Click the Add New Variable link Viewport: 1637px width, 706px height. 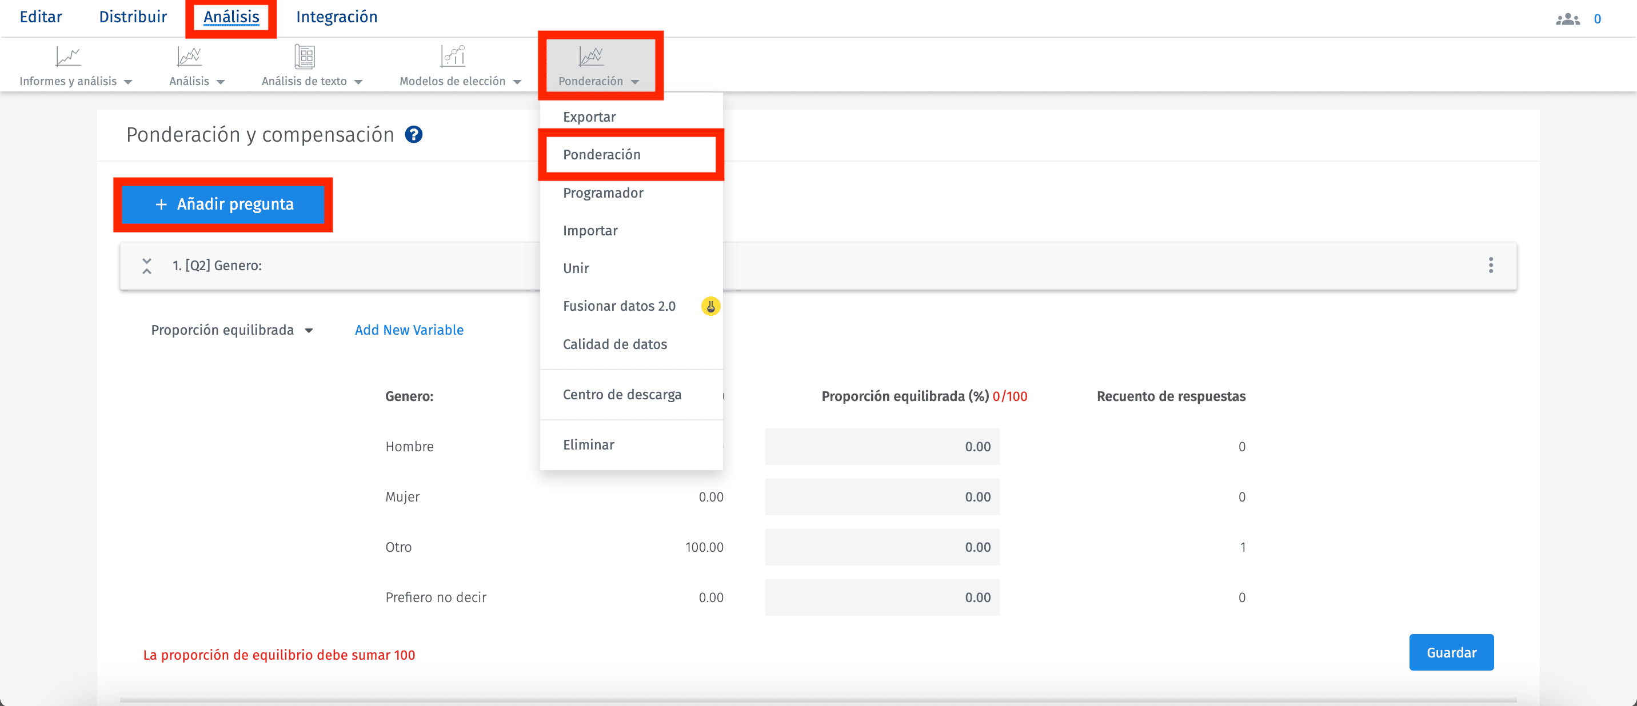pos(409,330)
